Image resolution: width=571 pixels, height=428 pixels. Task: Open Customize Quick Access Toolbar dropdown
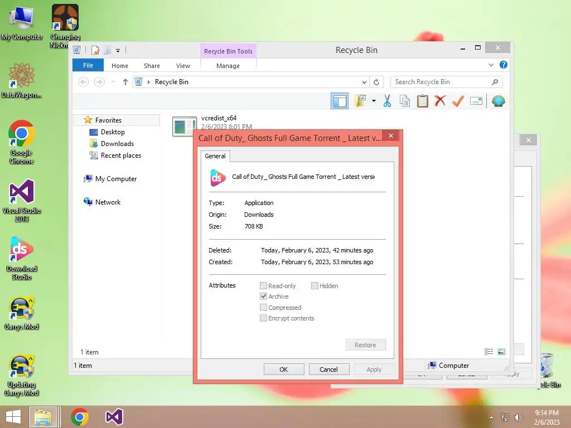pyautogui.click(x=118, y=51)
